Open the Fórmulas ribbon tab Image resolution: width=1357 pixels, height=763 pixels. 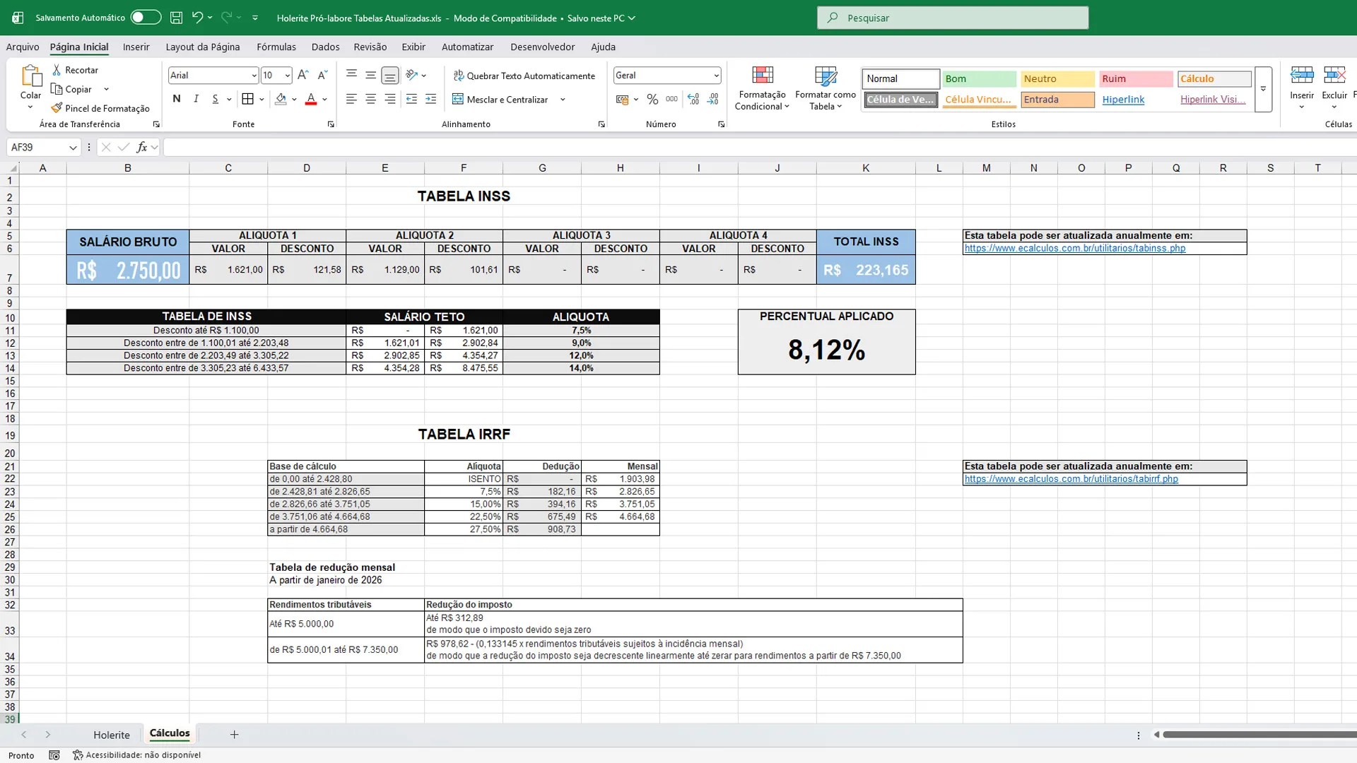[276, 47]
